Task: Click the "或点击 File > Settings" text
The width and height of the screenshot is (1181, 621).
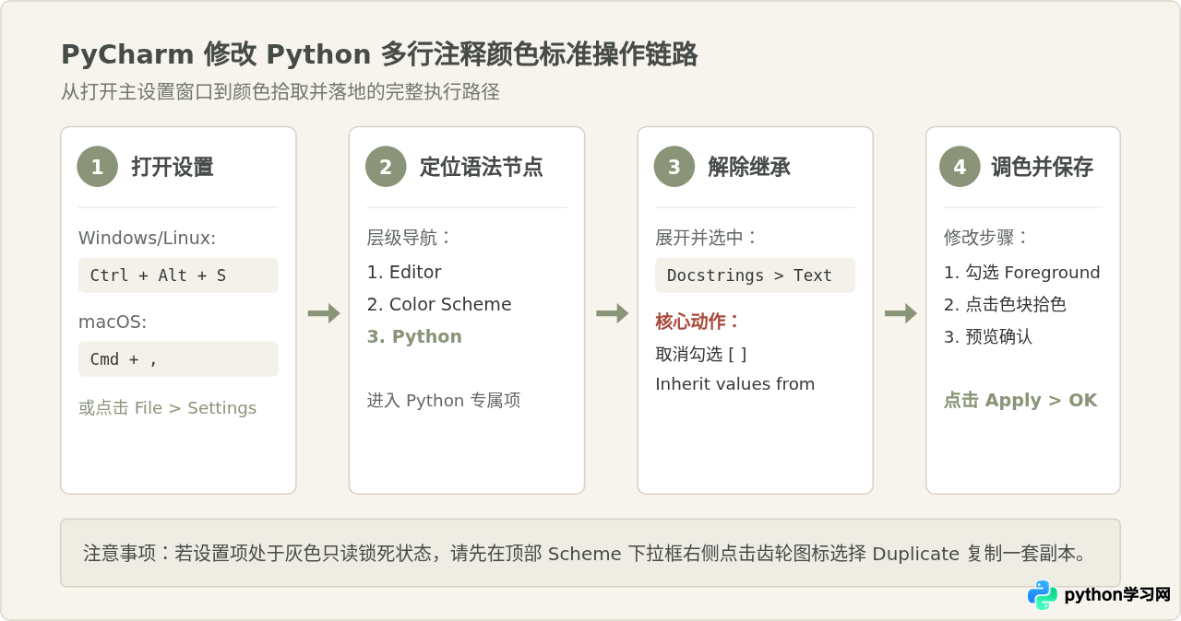Action: (168, 408)
